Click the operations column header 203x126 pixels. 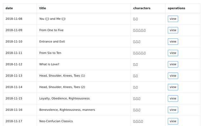176,8
